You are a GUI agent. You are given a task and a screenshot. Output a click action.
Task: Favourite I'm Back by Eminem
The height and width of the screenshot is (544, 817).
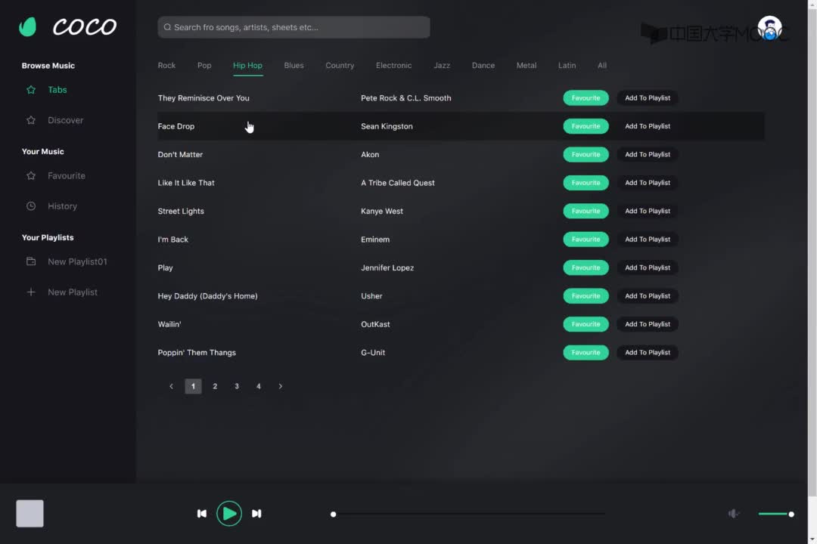click(586, 240)
